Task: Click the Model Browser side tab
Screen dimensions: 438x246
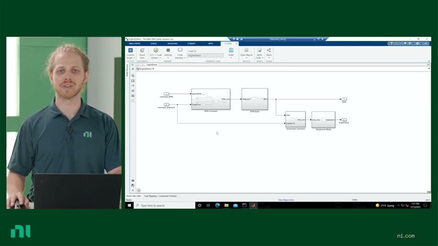Action: click(127, 70)
